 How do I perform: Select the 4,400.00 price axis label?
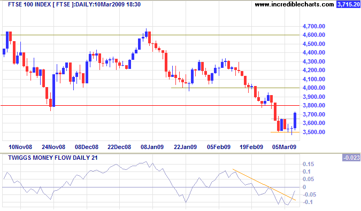314,53
